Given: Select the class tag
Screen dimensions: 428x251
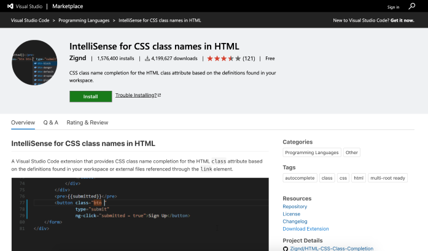Looking at the screenshot, I should [x=327, y=178].
